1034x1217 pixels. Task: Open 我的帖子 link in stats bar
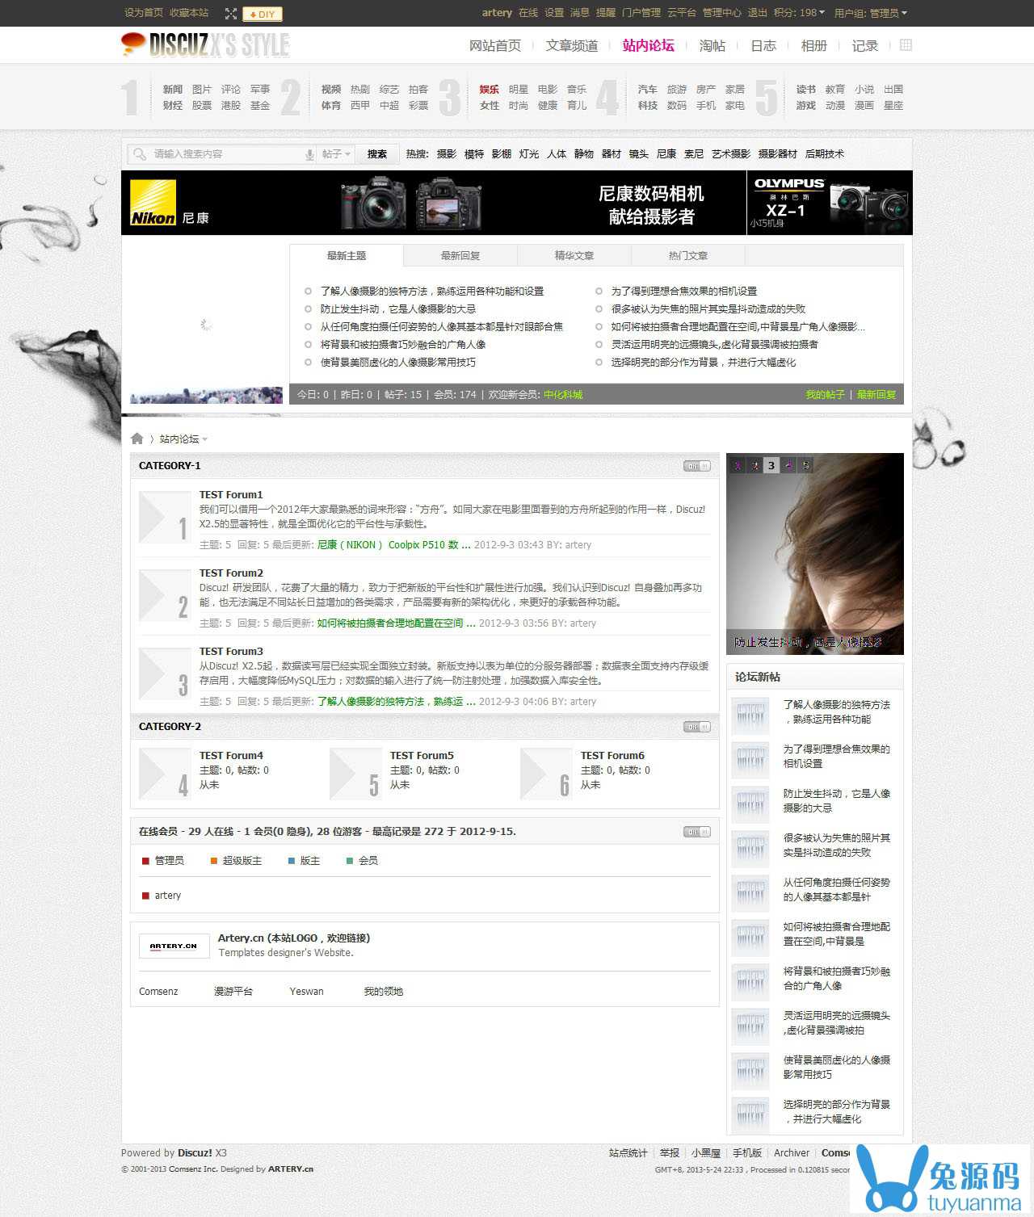pyautogui.click(x=825, y=395)
